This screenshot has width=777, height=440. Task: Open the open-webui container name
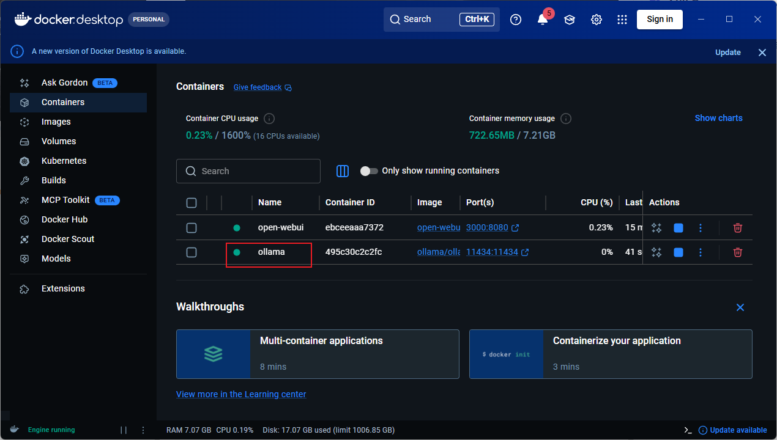pyautogui.click(x=281, y=227)
